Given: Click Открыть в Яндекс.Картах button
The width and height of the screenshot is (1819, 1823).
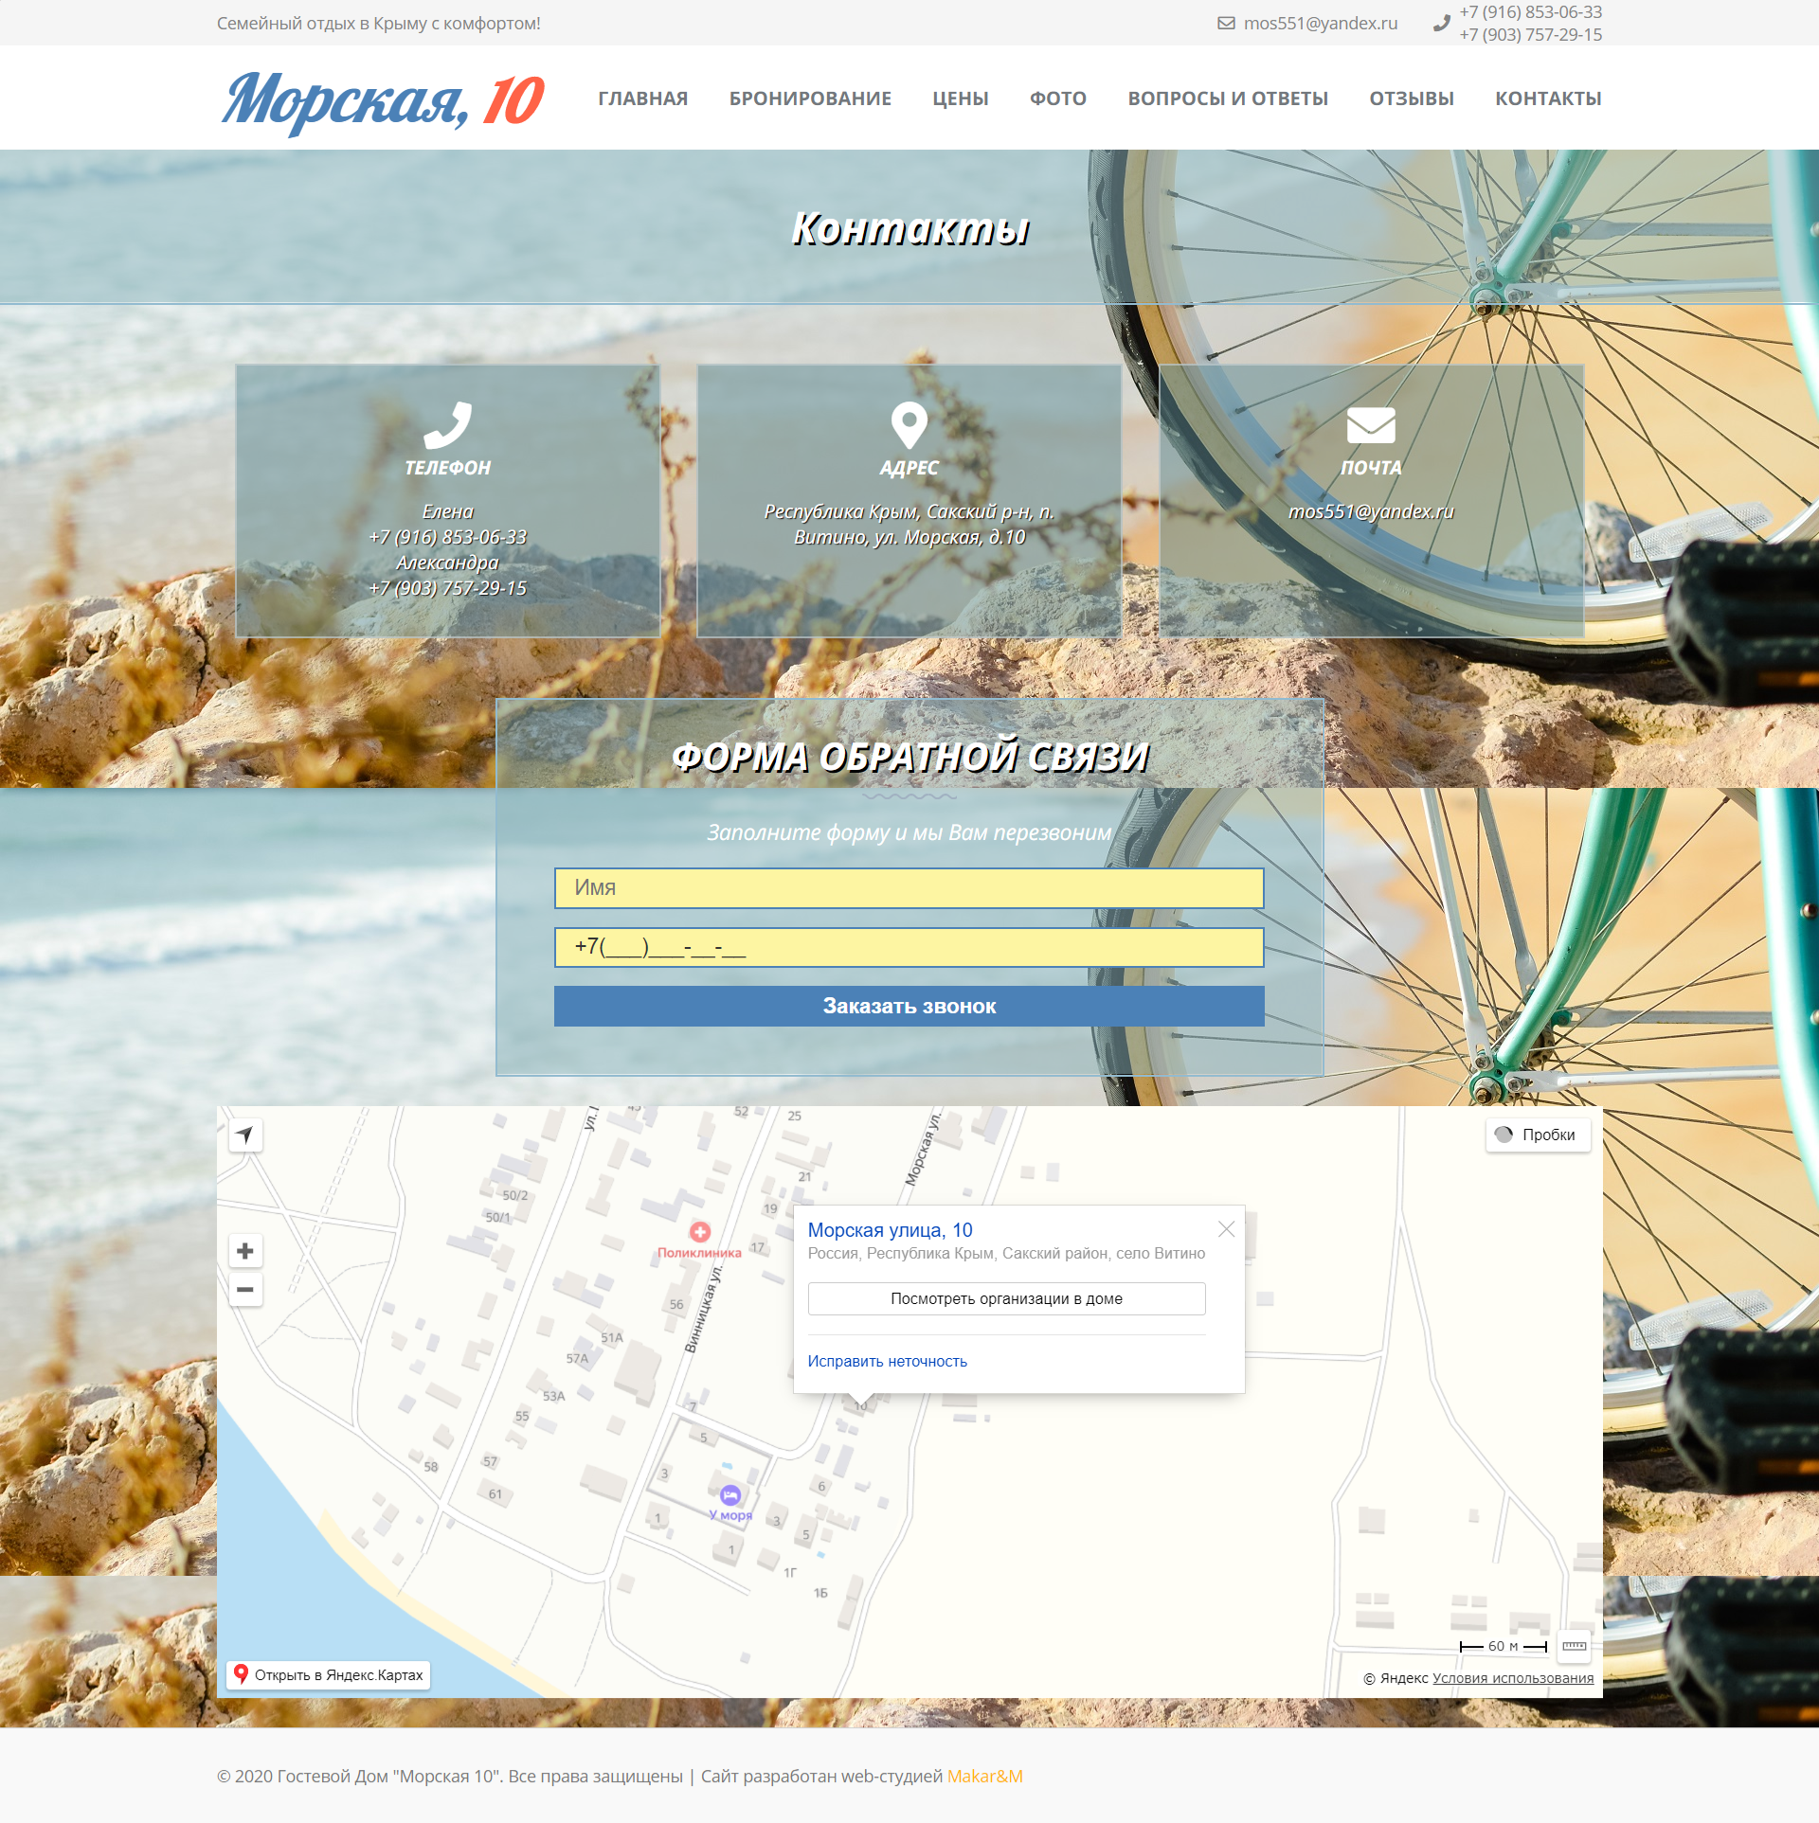Looking at the screenshot, I should (329, 1675).
